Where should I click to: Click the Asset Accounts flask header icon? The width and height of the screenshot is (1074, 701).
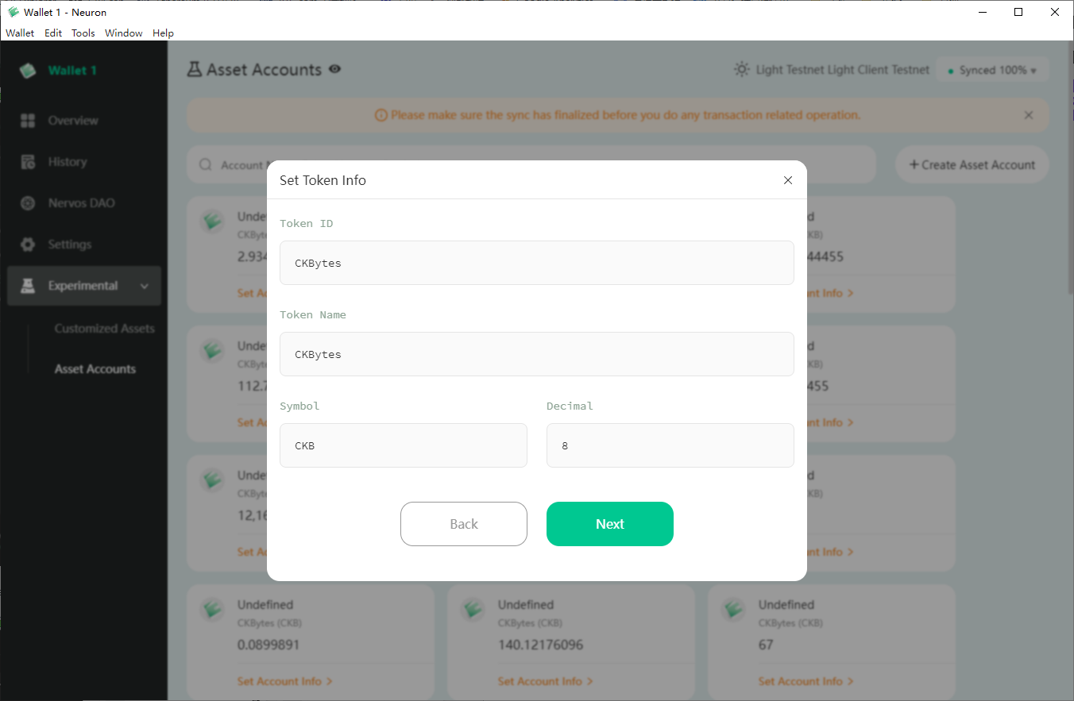pyautogui.click(x=195, y=70)
